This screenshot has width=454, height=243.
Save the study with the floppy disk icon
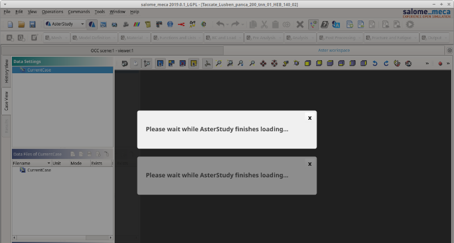tap(32, 24)
